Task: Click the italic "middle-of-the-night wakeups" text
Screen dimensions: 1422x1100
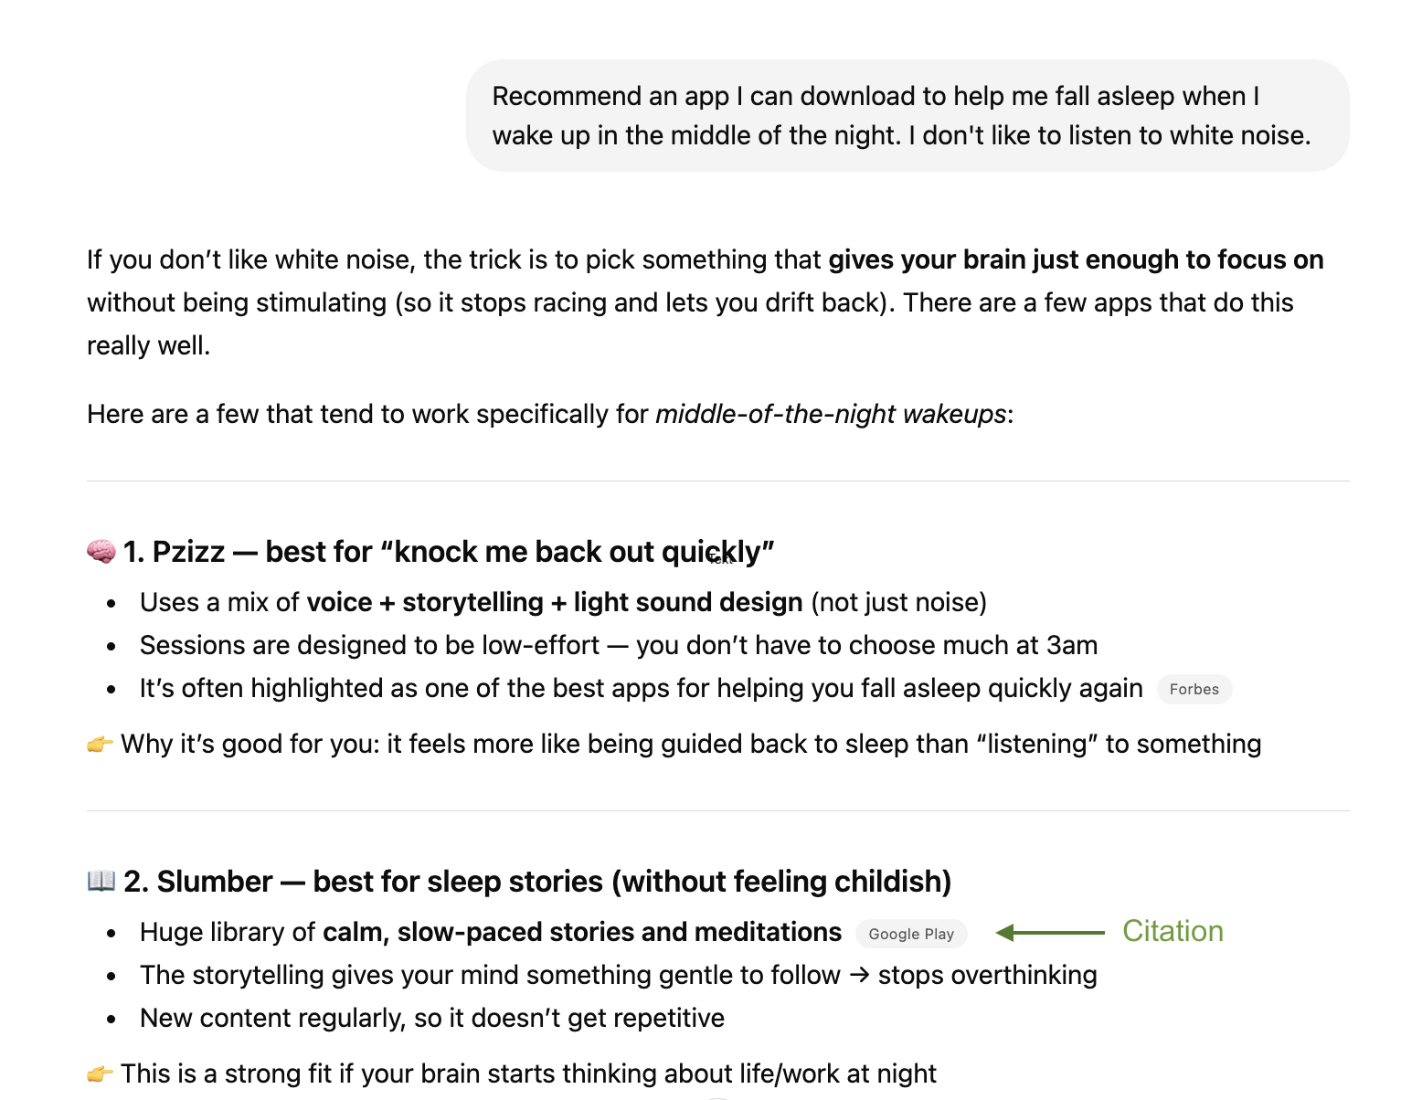Action: (x=831, y=414)
